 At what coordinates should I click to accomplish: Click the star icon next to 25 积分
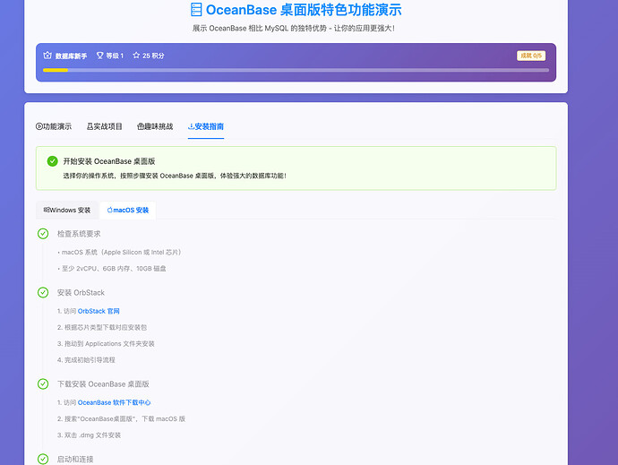tap(136, 56)
